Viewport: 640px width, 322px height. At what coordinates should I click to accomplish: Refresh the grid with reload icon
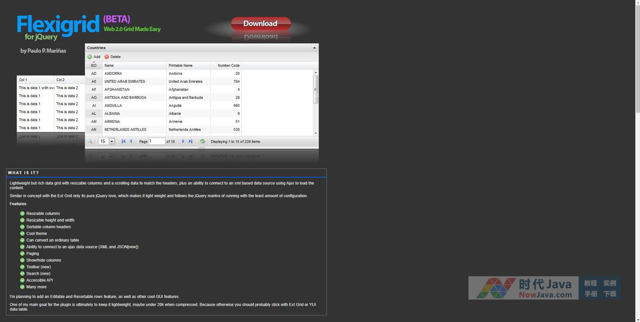[x=203, y=141]
